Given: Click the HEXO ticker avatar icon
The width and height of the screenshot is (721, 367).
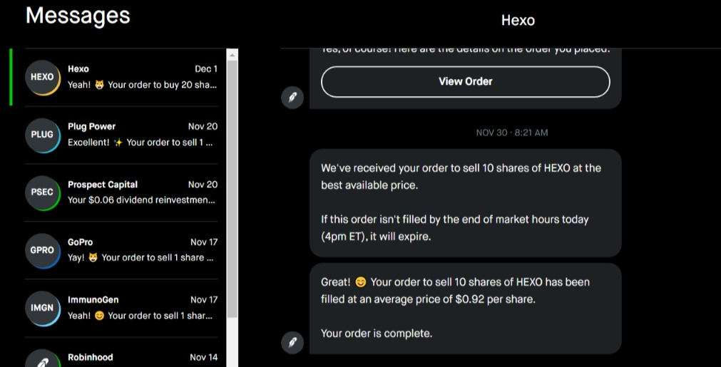Looking at the screenshot, I should pos(42,77).
